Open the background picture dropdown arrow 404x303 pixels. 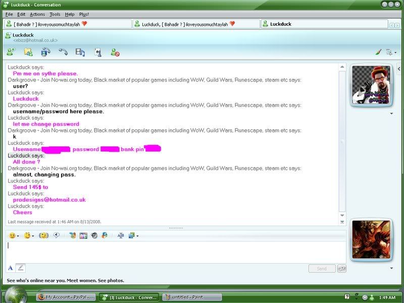coord(137,236)
